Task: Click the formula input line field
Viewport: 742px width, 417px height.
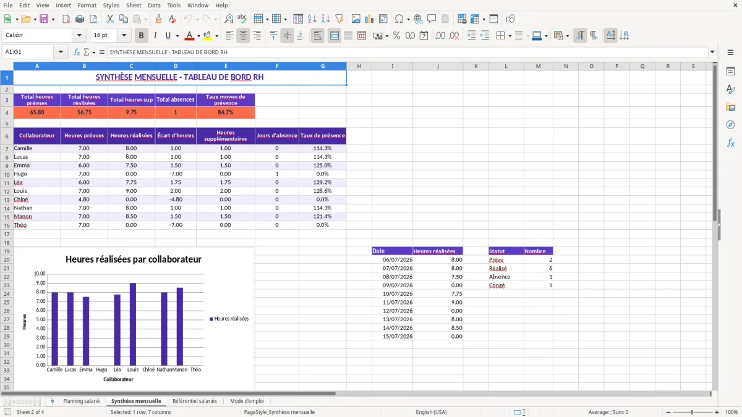Action: coord(407,53)
